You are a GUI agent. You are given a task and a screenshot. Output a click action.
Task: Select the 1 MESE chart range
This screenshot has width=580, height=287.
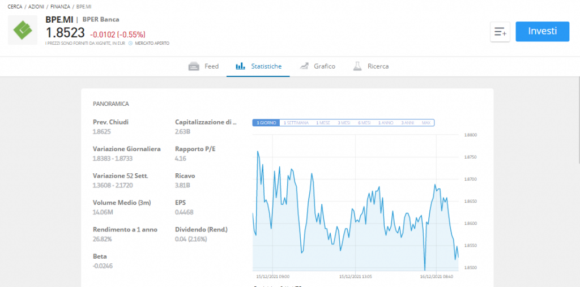point(323,123)
